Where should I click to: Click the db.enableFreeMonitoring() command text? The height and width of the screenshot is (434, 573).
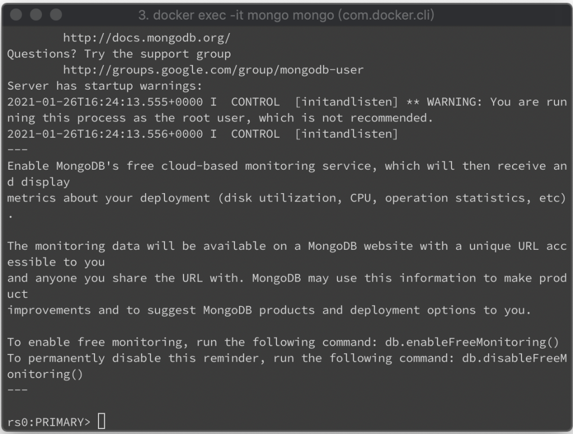[472, 342]
